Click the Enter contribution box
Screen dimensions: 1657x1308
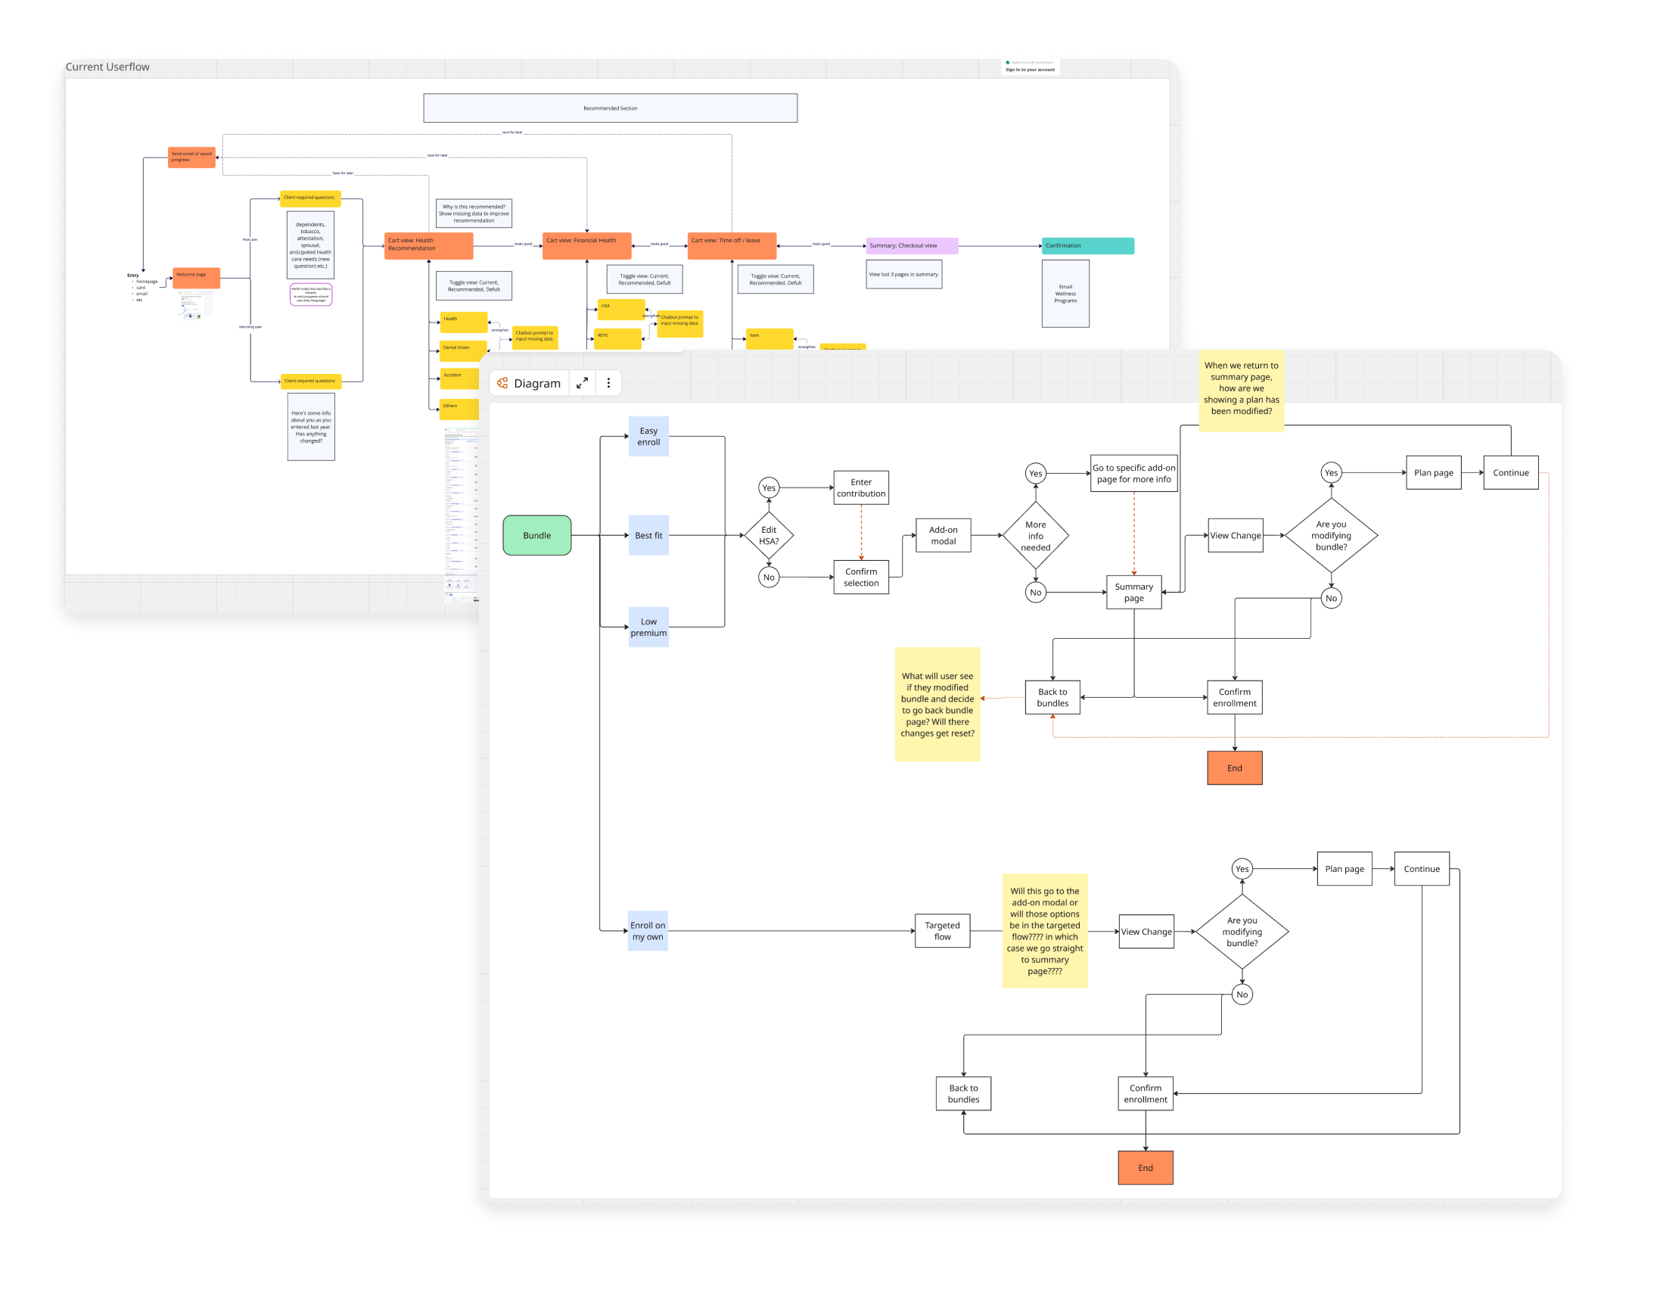coord(861,487)
